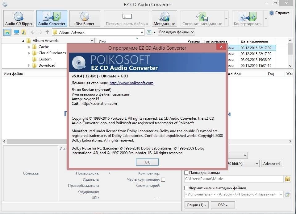Select the Cloud Purchases folder
296x214 pixels.
[52, 53]
